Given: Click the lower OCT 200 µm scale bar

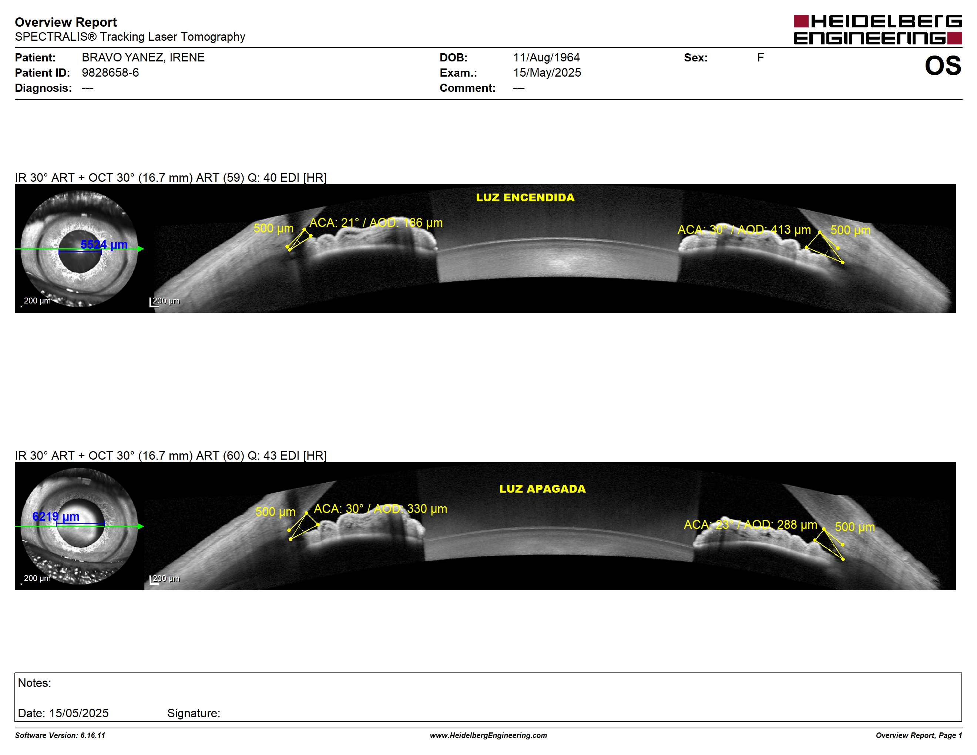Looking at the screenshot, I should point(164,579).
